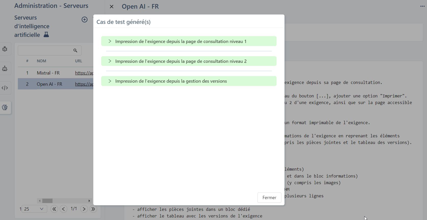Screen dimensions: 427x220
Task: Click the Fermer button
Action: pos(269,198)
